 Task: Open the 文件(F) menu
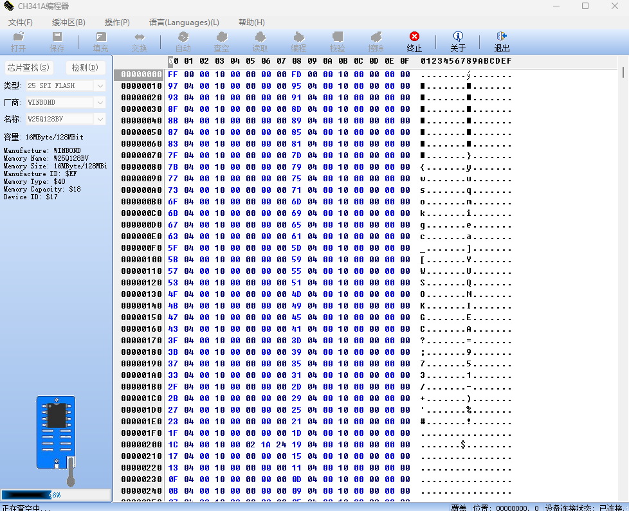(x=21, y=22)
